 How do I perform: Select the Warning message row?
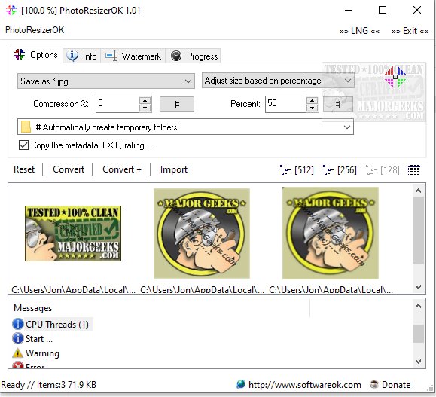pyautogui.click(x=42, y=353)
